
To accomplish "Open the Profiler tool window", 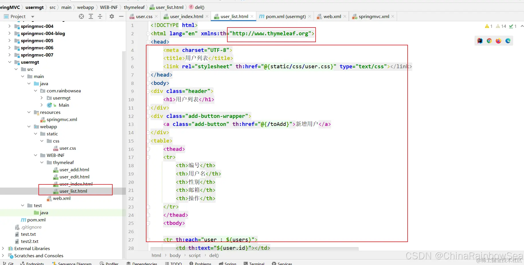I will click(x=109, y=264).
